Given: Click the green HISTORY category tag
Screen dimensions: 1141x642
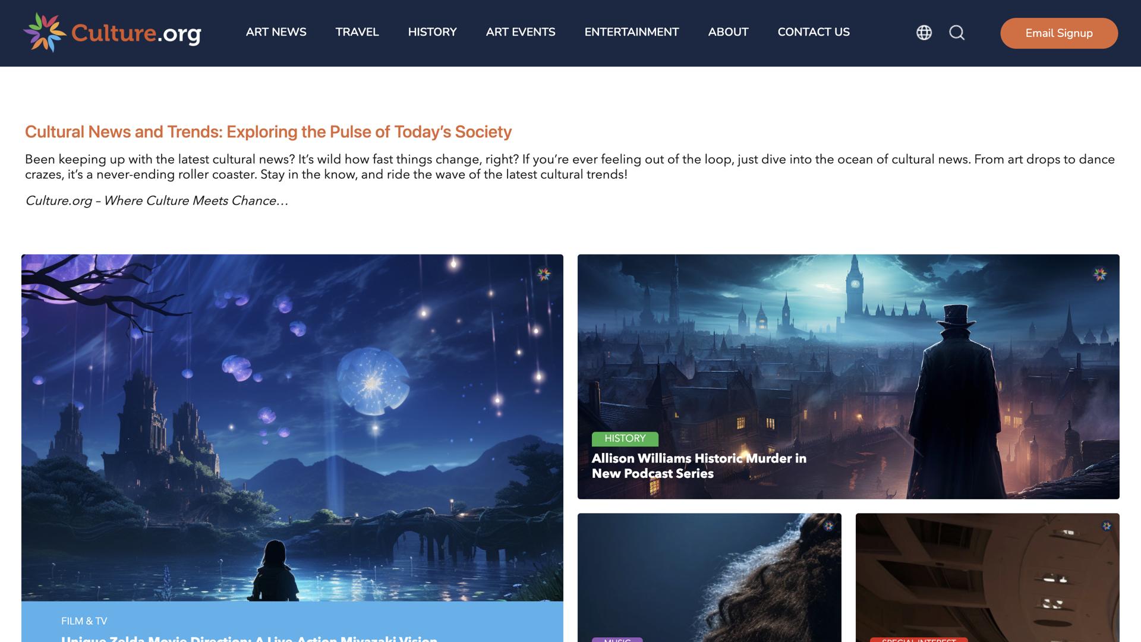Looking at the screenshot, I should (625, 439).
